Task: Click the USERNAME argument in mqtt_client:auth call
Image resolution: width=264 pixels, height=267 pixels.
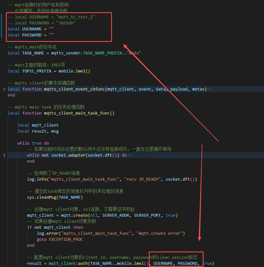Action: 163,264
